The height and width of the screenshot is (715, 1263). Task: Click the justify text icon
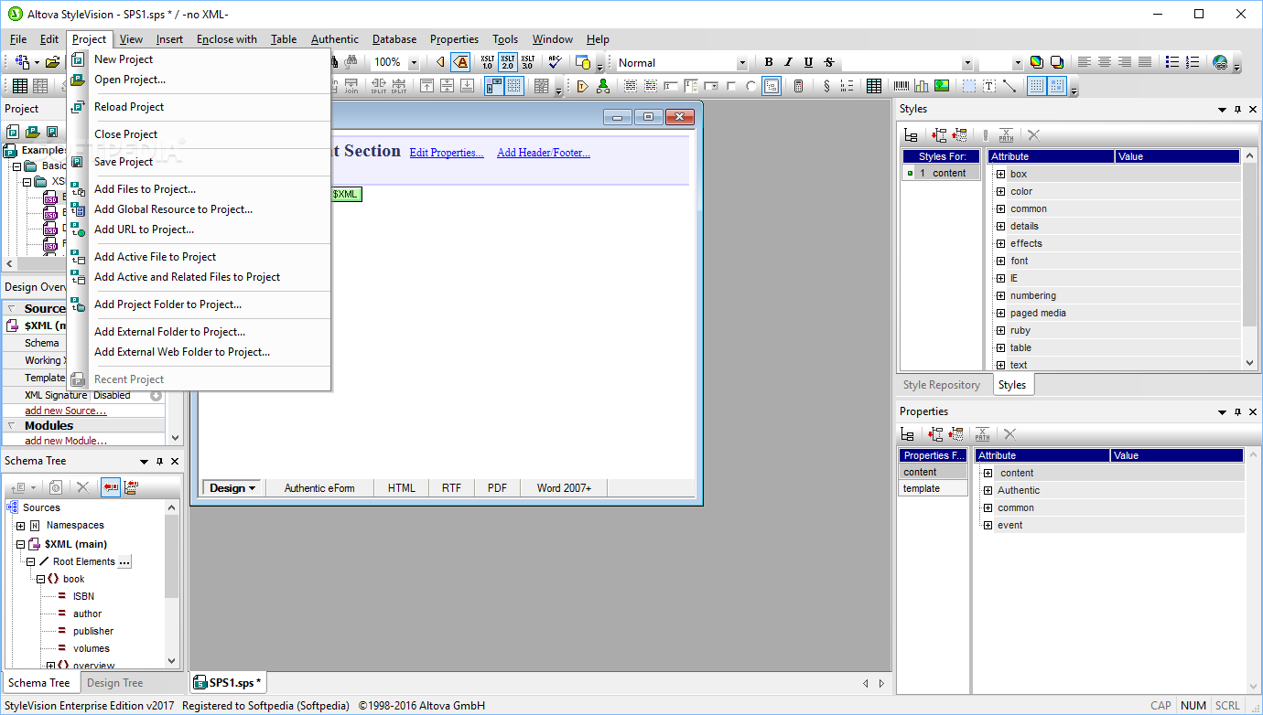pos(1145,62)
